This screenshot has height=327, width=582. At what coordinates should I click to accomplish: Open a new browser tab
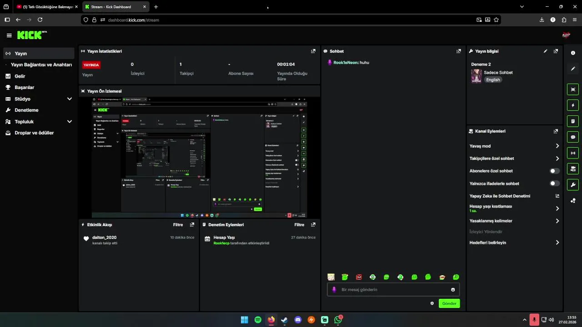[x=156, y=7]
